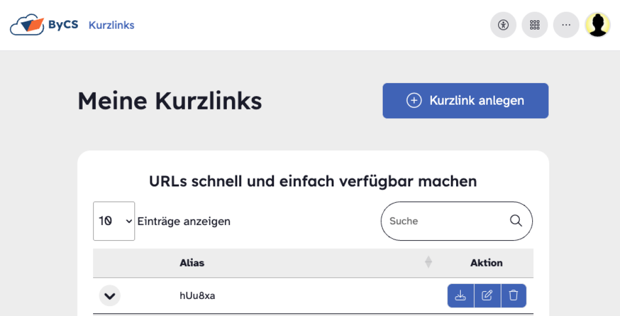Select the hUu8xa alias text
620x316 pixels.
click(x=197, y=296)
